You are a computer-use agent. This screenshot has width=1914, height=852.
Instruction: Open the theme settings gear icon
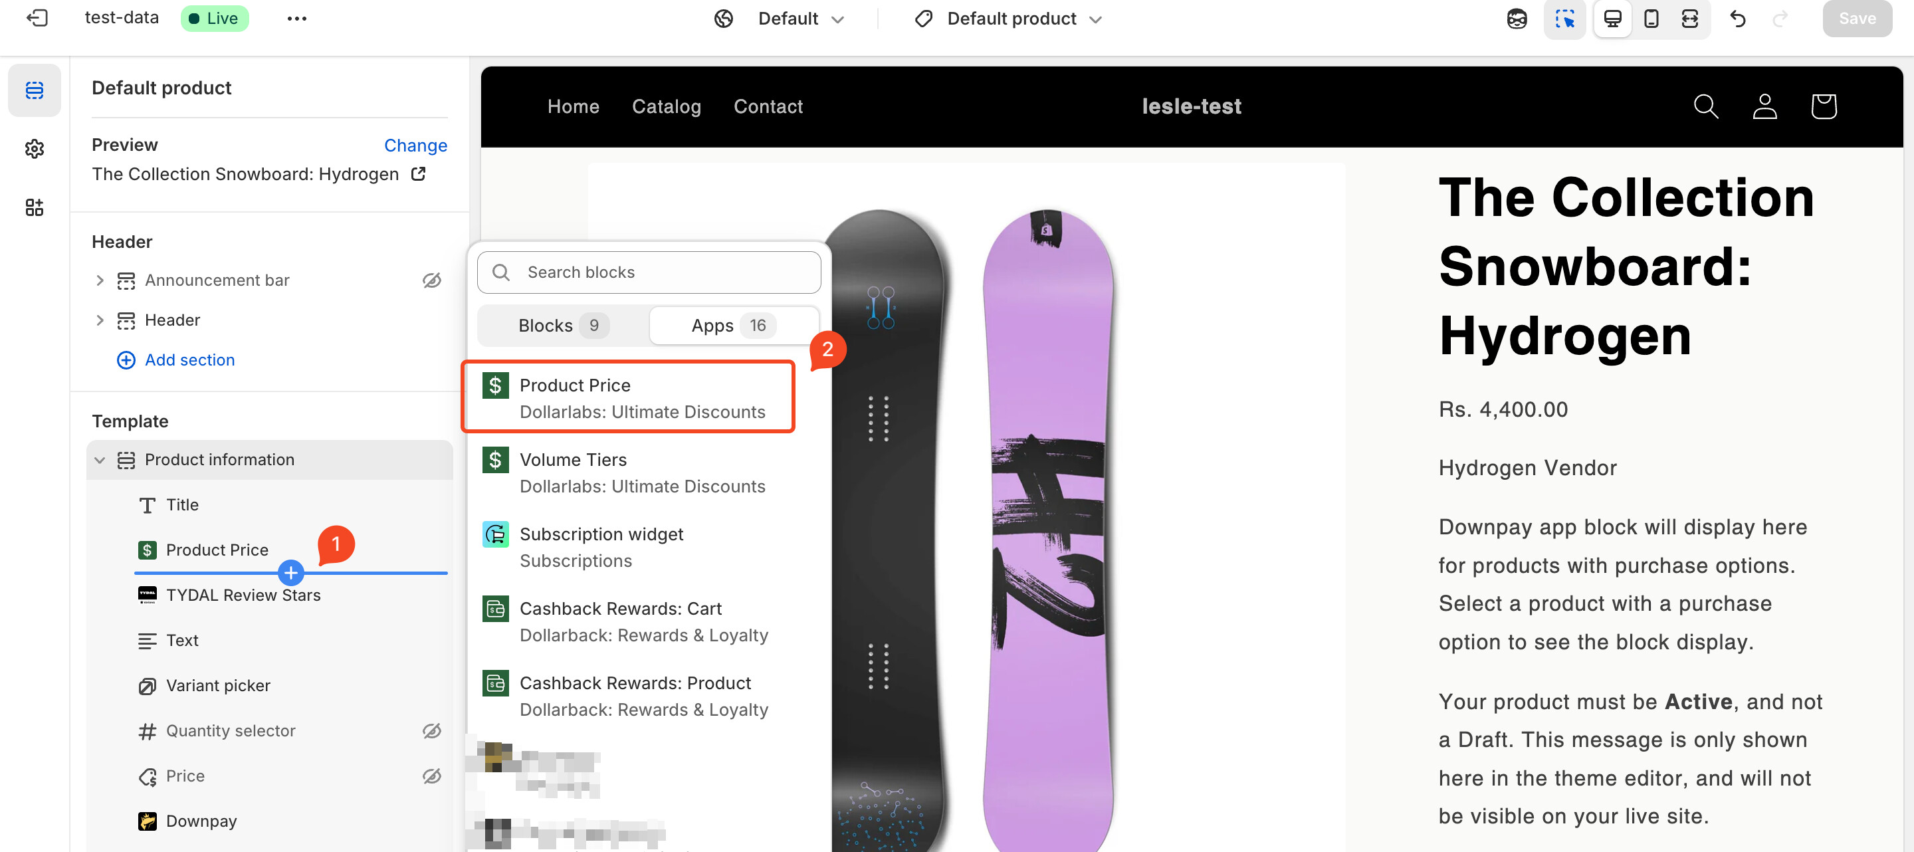point(34,150)
